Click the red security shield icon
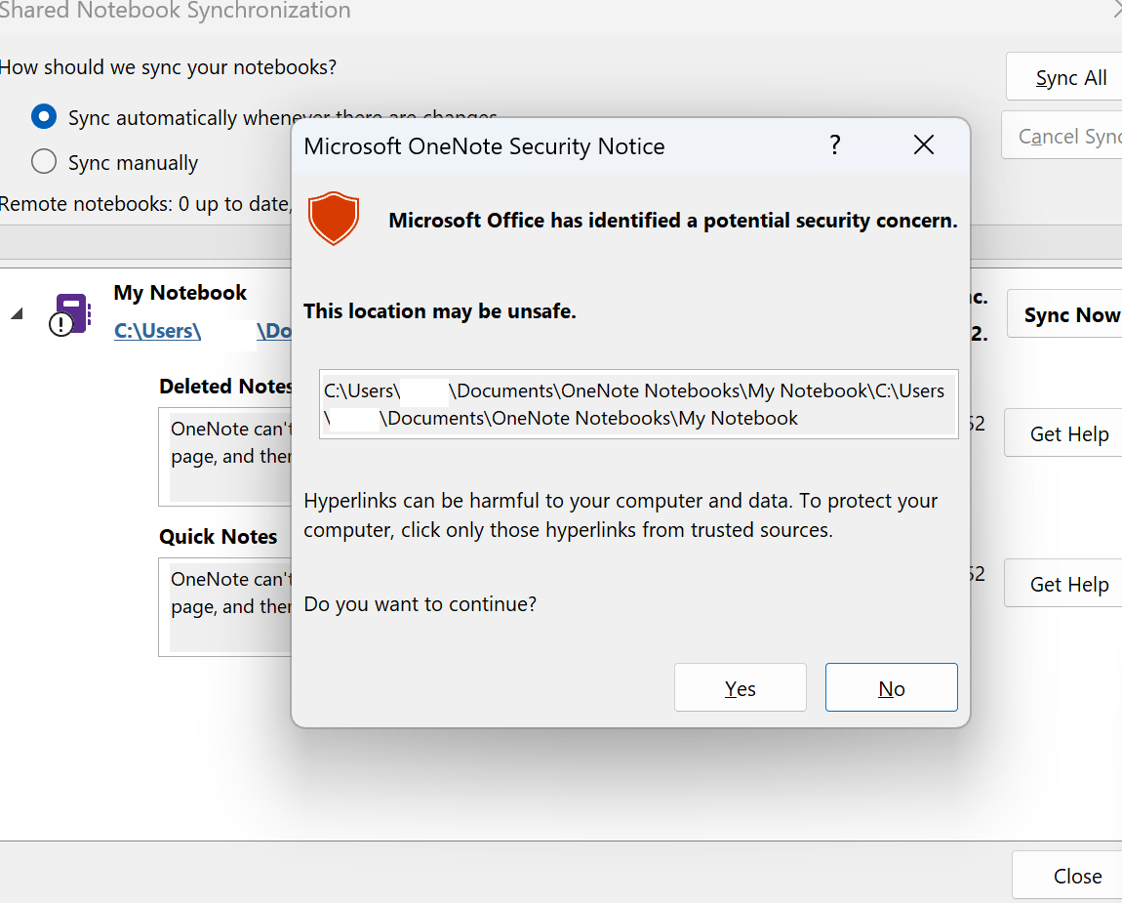The image size is (1122, 903). [x=334, y=219]
